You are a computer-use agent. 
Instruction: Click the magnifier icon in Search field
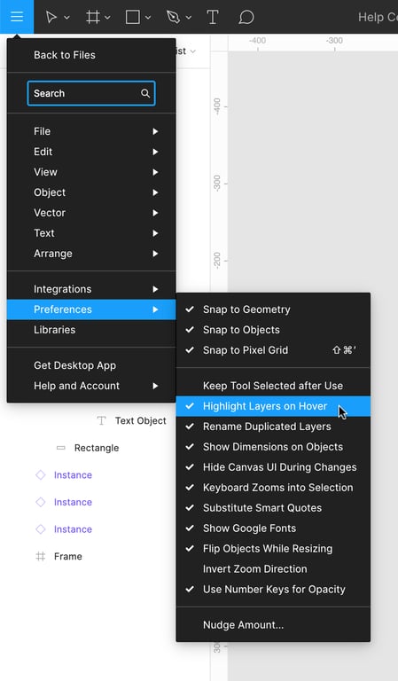point(145,93)
